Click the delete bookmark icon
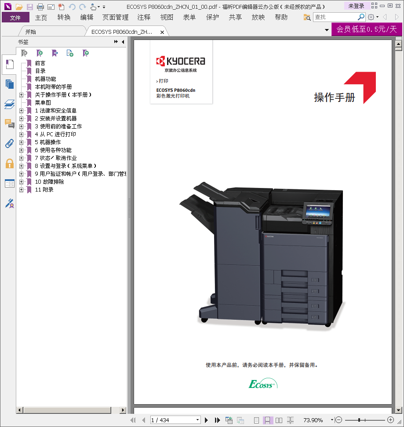404x427 pixels. tap(24, 53)
